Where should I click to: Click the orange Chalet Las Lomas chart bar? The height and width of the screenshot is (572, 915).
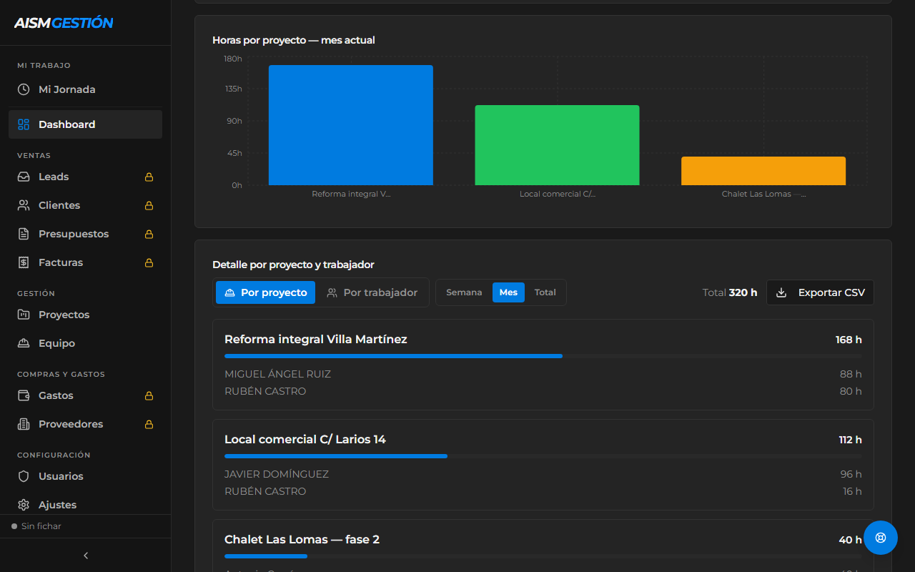763,171
